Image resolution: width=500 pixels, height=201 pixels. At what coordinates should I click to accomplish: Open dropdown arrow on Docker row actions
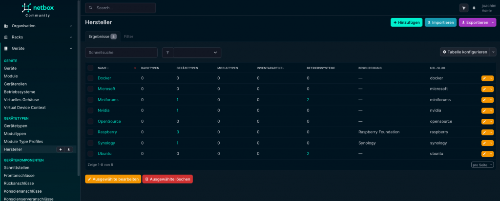(x=491, y=78)
